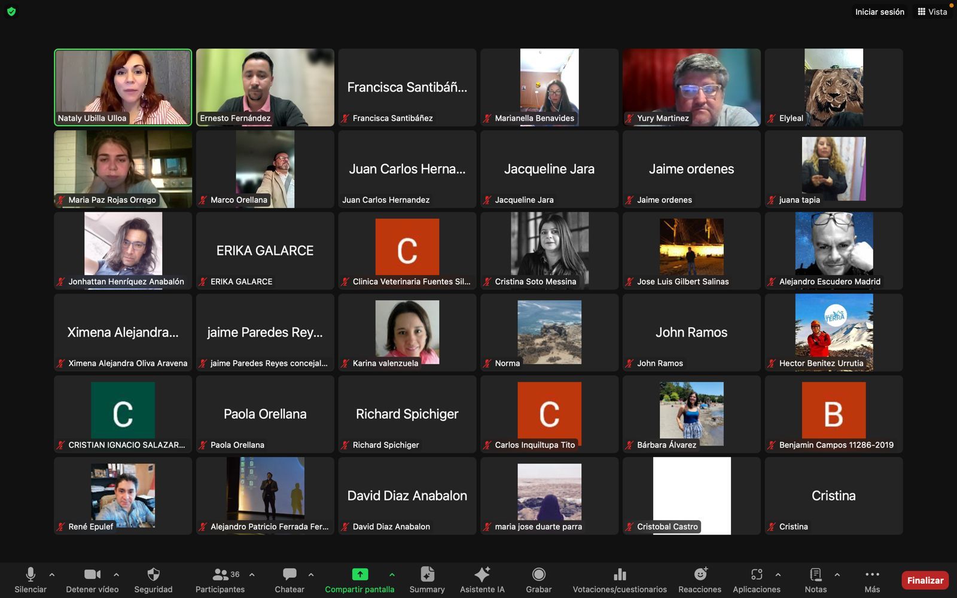Click the red Finalizar button
This screenshot has width=957, height=598.
[x=925, y=580]
